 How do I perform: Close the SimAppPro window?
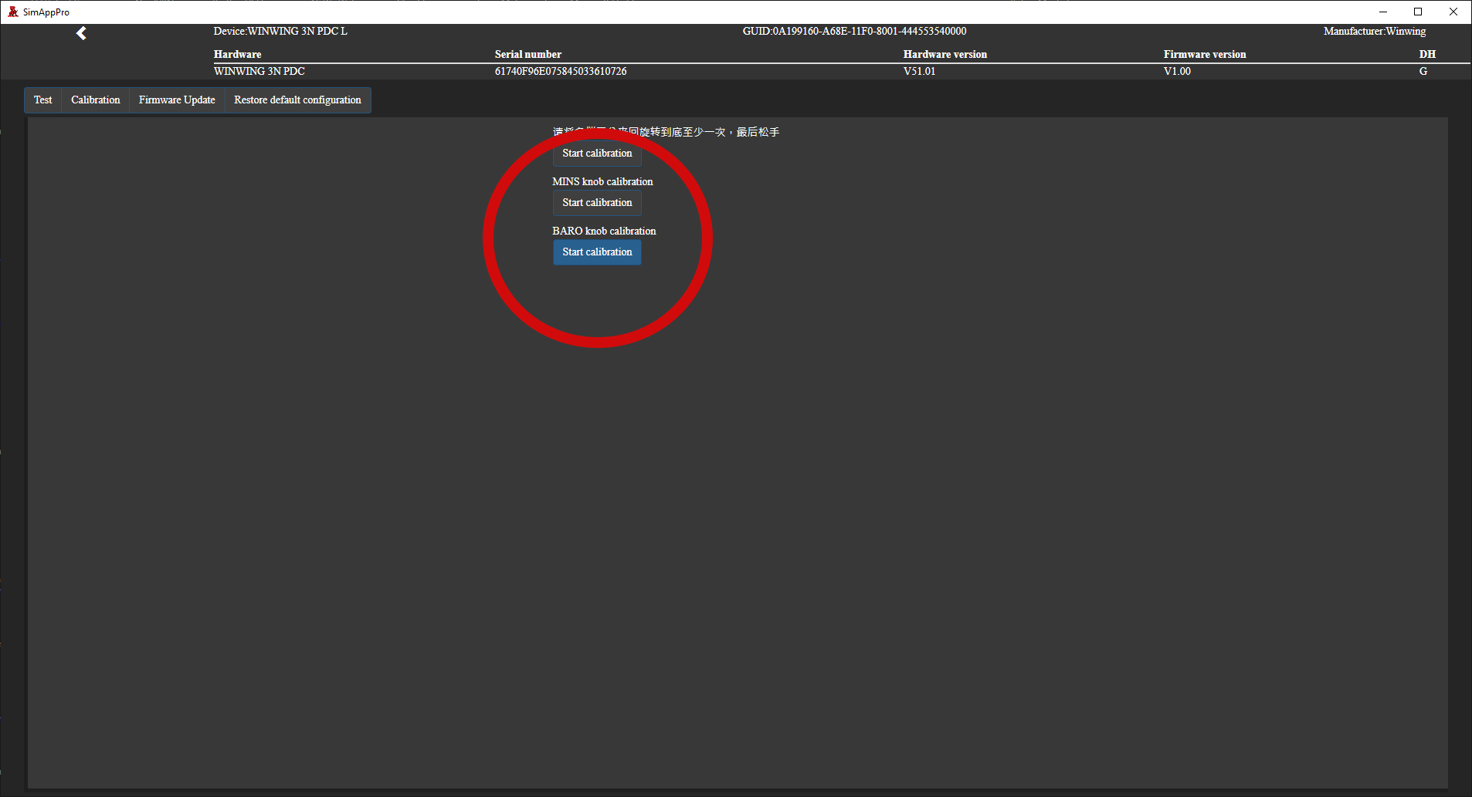(1453, 12)
